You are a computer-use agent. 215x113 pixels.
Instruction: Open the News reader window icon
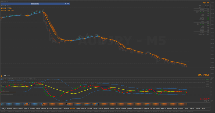tap(68, 4)
